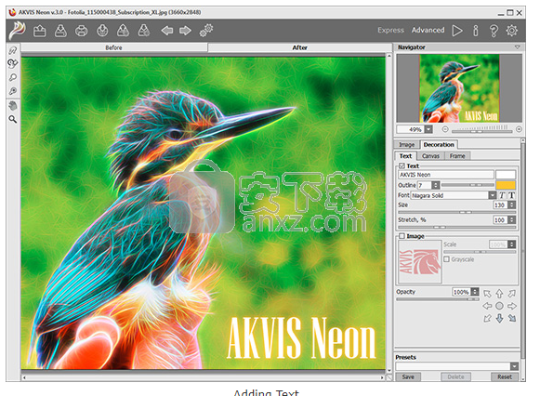Pick the white text color swatch
Image resolution: width=540 pixels, height=396 pixels.
[x=506, y=174]
